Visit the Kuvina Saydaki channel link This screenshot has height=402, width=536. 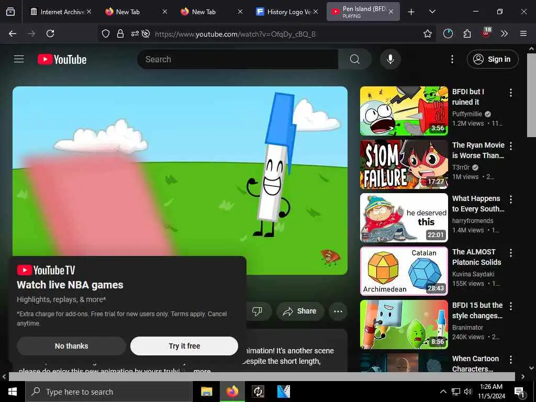(473, 274)
